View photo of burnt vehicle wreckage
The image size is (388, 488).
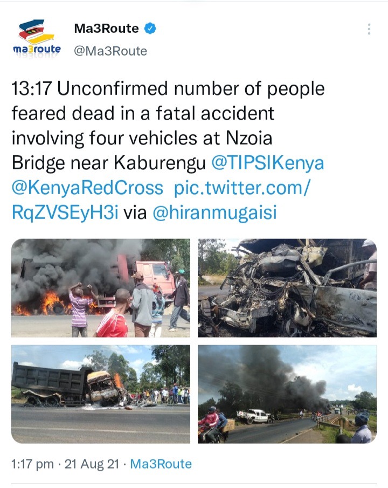287,288
